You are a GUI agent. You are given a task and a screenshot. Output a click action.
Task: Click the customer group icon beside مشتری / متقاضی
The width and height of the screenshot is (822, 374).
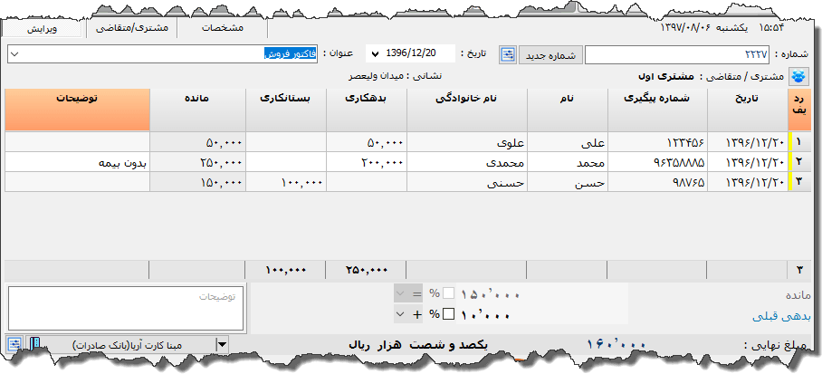click(x=799, y=77)
